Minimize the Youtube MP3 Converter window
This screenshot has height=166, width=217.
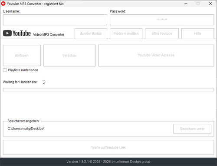[x=186, y=3]
